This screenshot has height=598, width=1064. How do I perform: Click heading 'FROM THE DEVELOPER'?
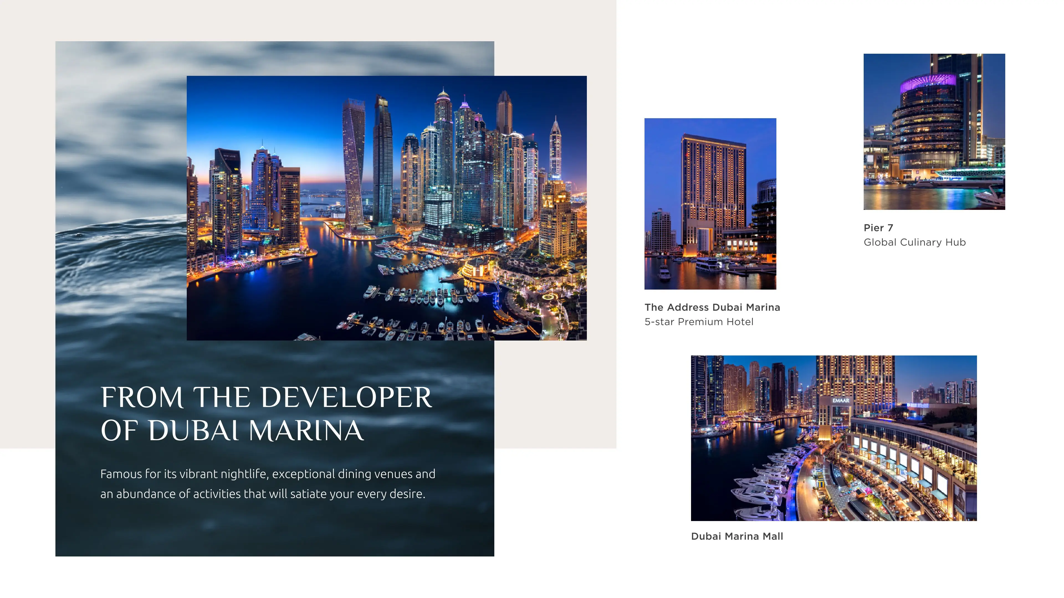(266, 398)
